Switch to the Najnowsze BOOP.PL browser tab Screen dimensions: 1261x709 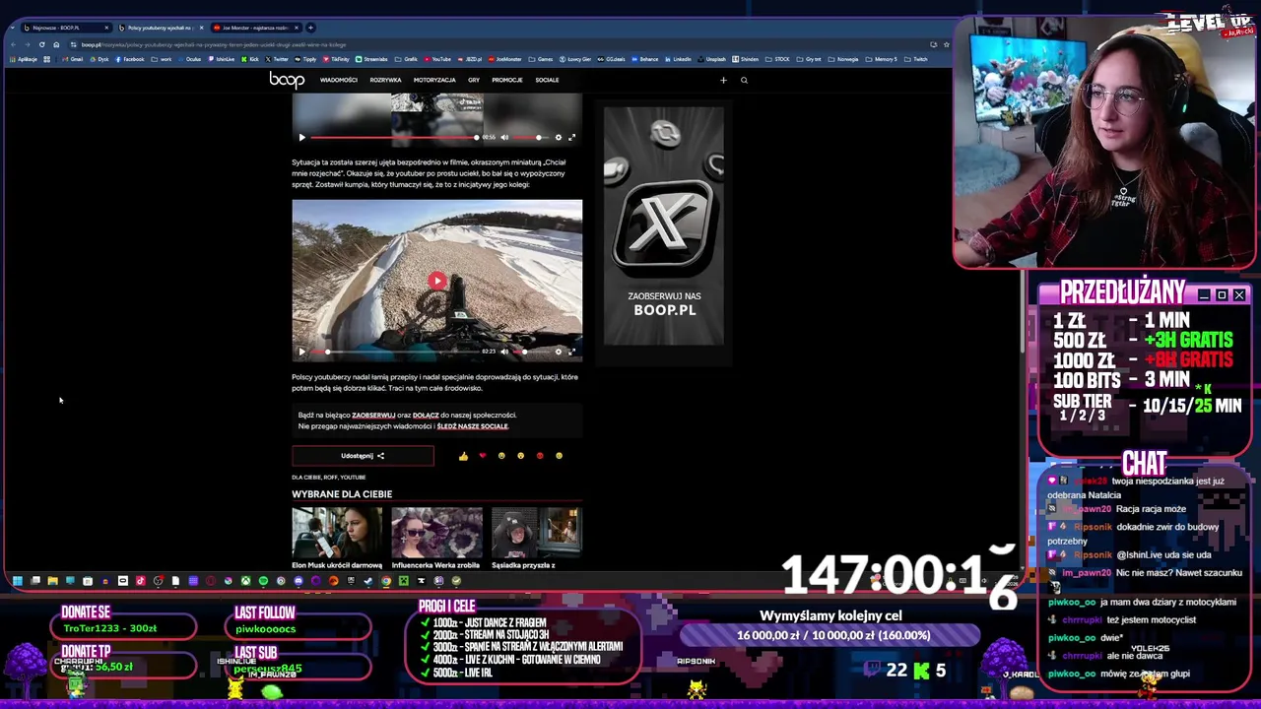[65, 28]
